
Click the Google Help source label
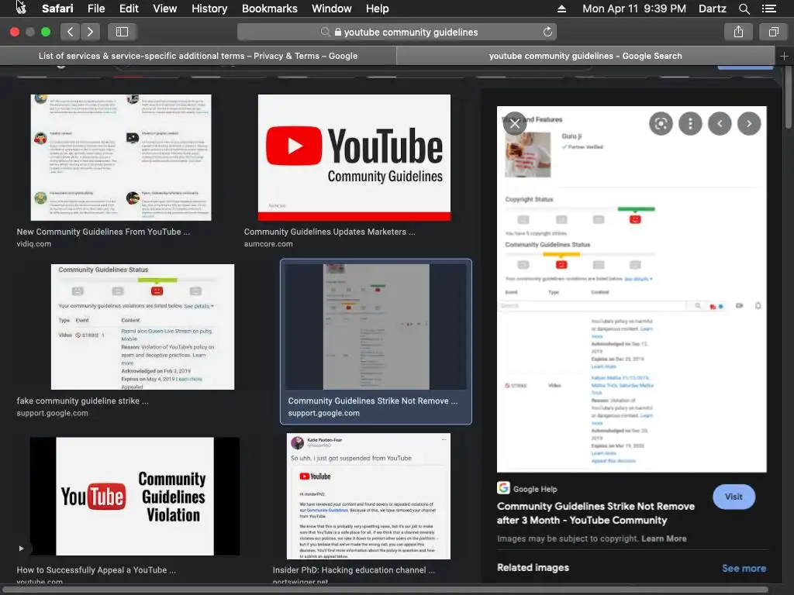tap(535, 490)
